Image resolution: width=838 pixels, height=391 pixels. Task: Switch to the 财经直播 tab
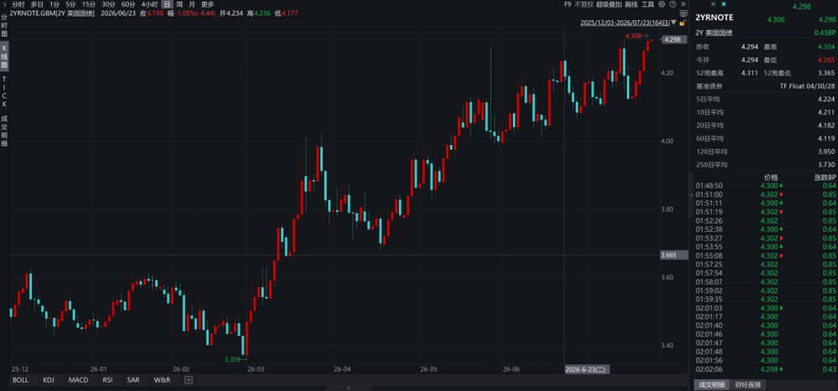[x=747, y=384]
